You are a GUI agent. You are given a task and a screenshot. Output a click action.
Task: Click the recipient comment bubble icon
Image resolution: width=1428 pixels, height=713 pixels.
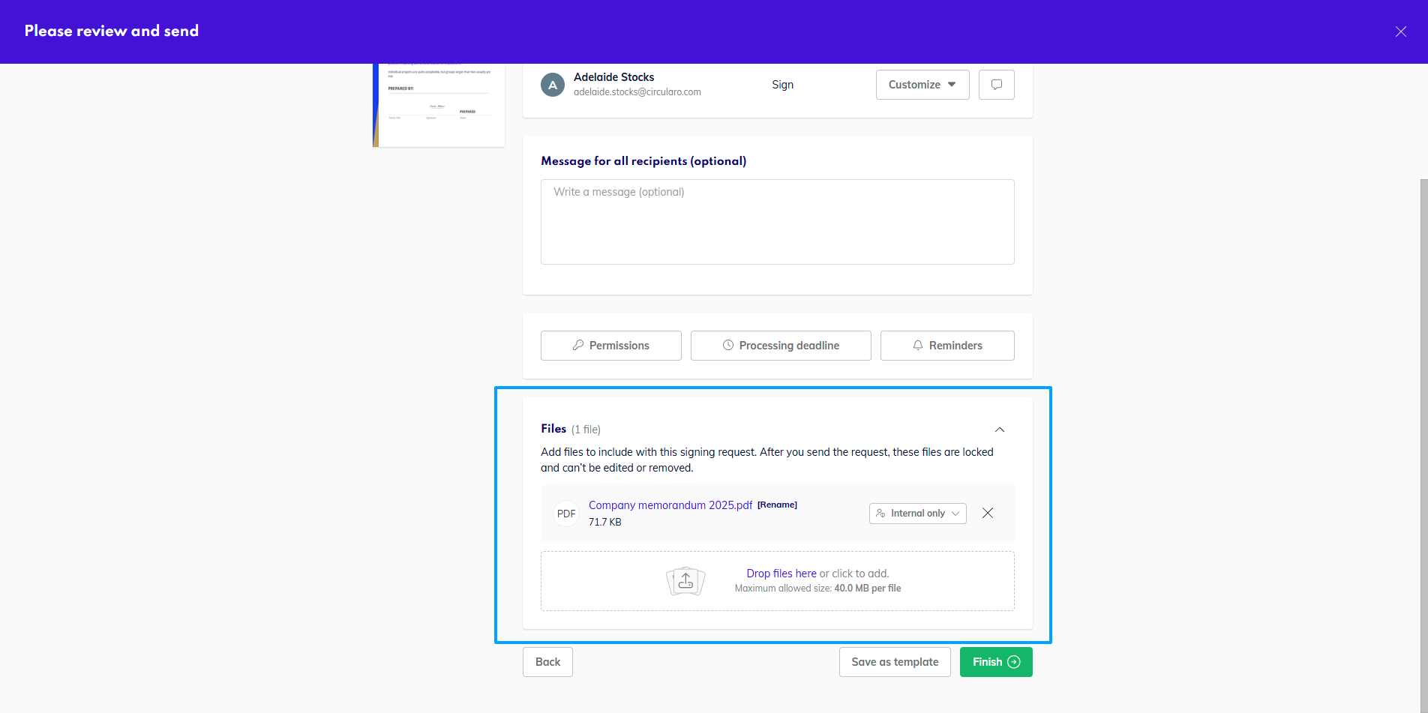point(996,85)
